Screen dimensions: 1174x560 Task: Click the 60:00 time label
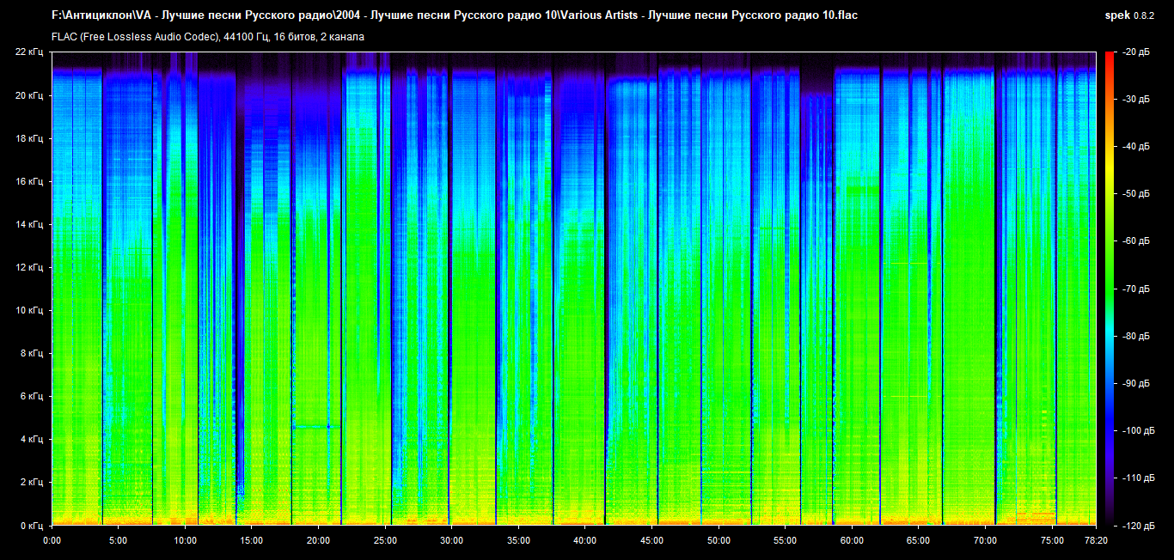coord(852,540)
